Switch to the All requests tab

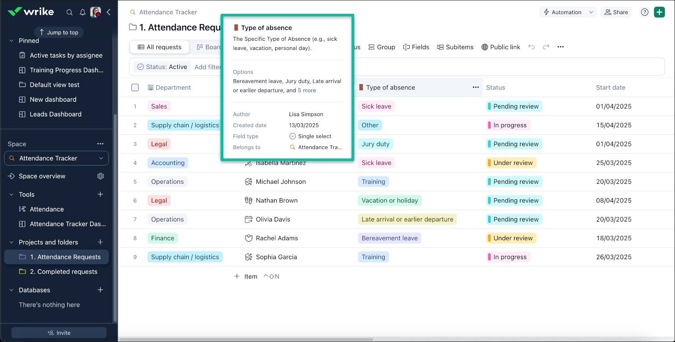159,47
